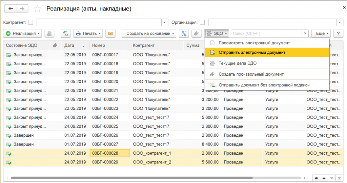This screenshot has width=347, height=183.
Task: Select the Завершен status of row 00БП-000027
Action: (x=24, y=145)
